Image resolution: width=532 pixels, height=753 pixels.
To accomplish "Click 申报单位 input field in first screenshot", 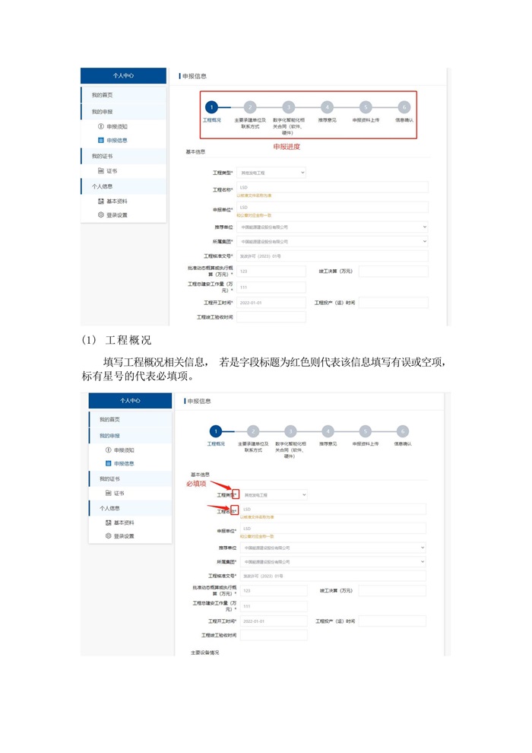I will pos(332,207).
